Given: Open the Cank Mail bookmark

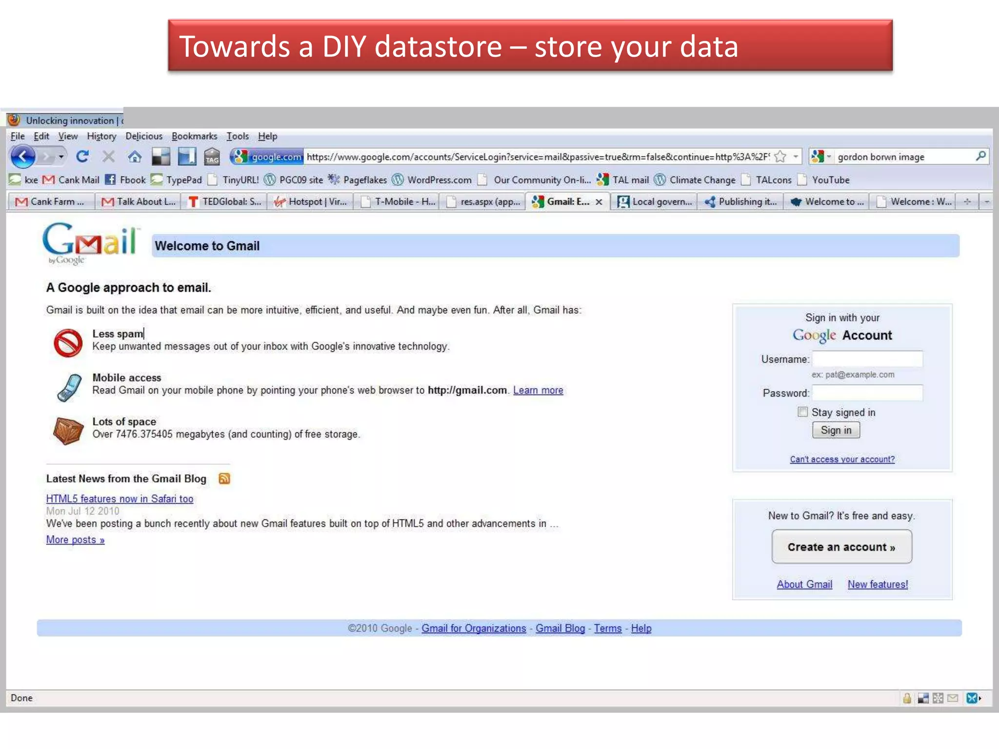Looking at the screenshot, I should pyautogui.click(x=71, y=180).
